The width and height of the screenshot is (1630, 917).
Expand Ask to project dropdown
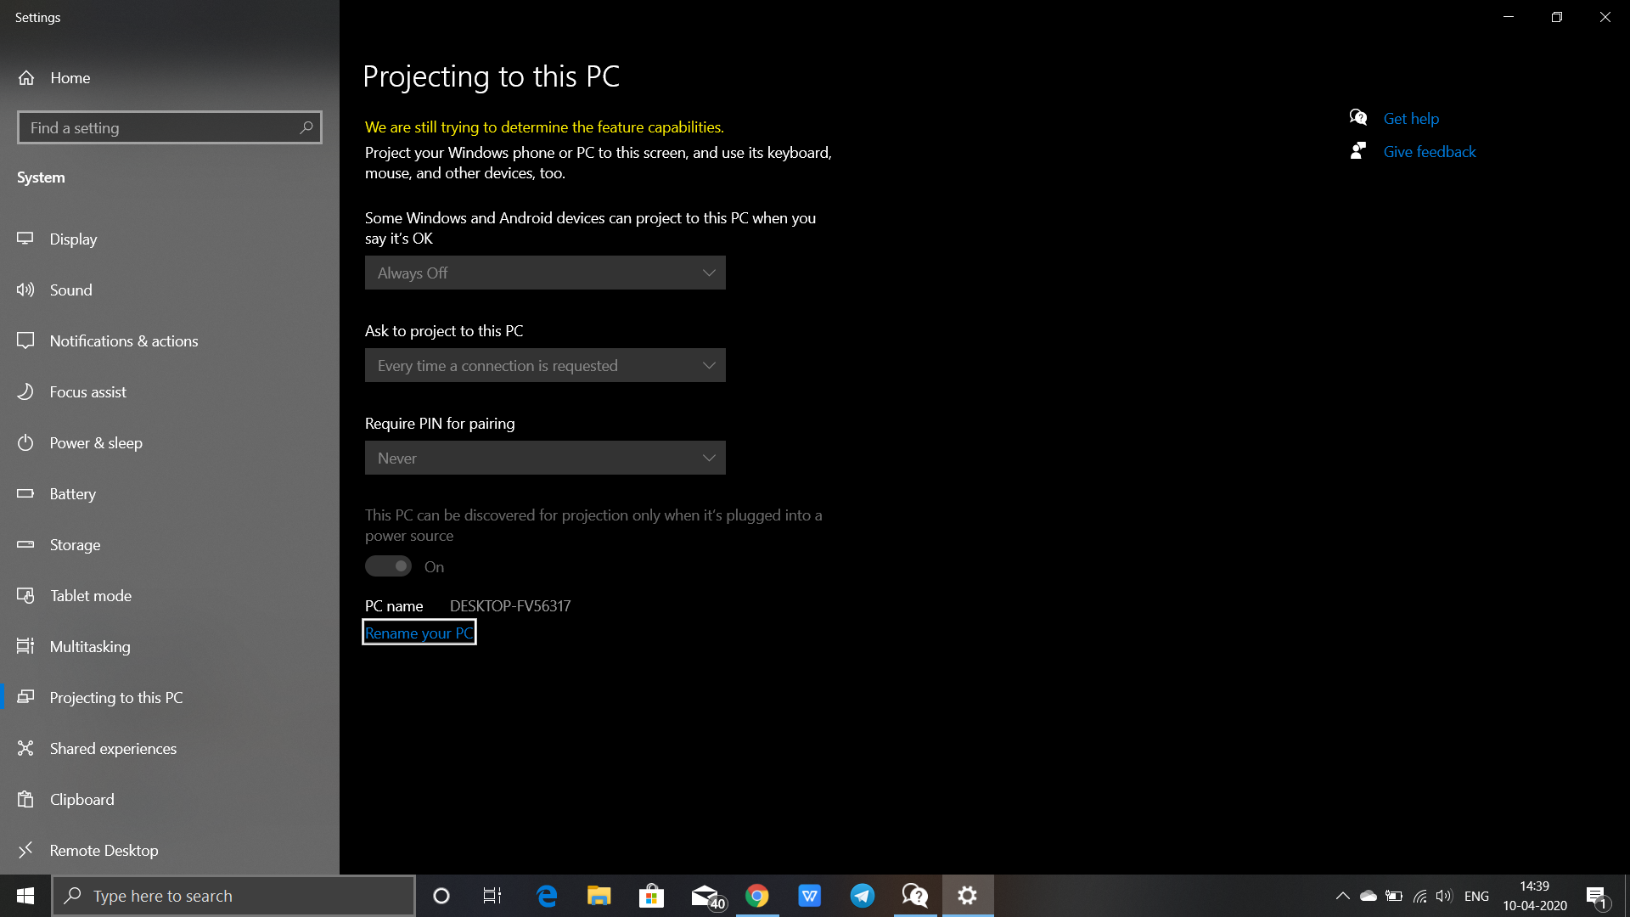click(x=545, y=365)
